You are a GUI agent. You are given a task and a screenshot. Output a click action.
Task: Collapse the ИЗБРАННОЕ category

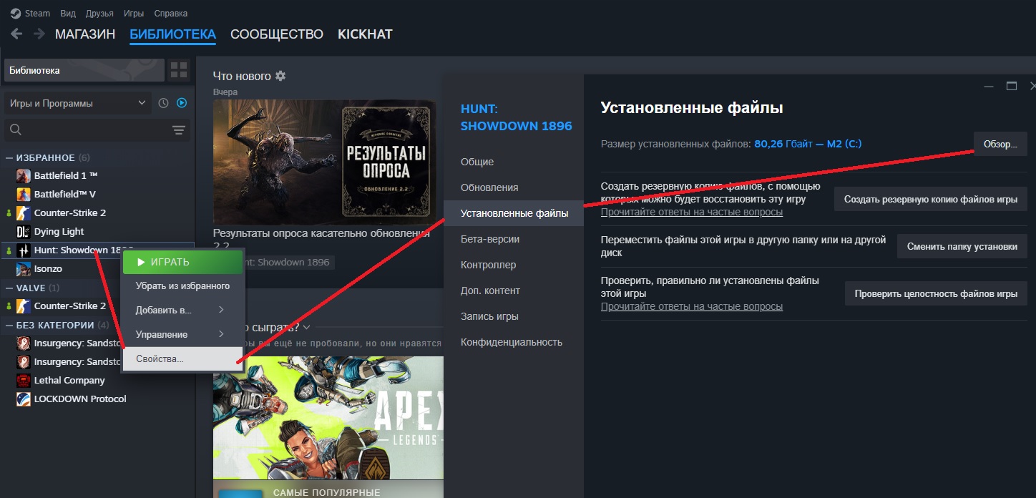click(9, 157)
